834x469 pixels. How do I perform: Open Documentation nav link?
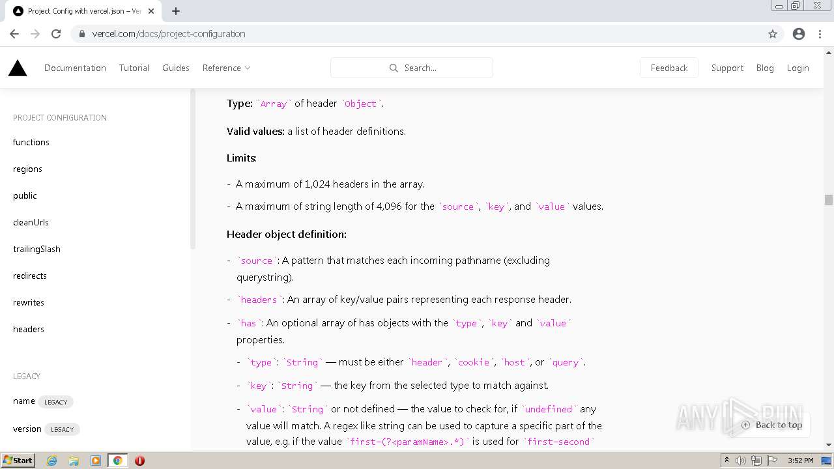[x=75, y=68]
